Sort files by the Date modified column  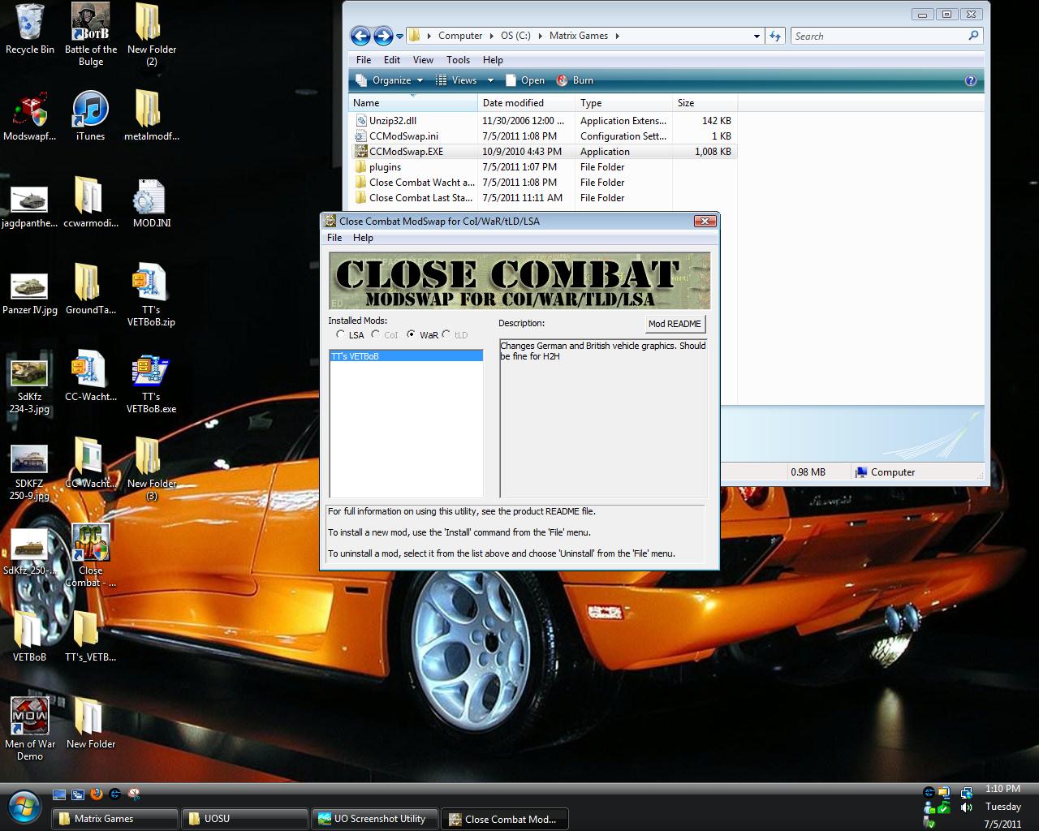pos(526,103)
